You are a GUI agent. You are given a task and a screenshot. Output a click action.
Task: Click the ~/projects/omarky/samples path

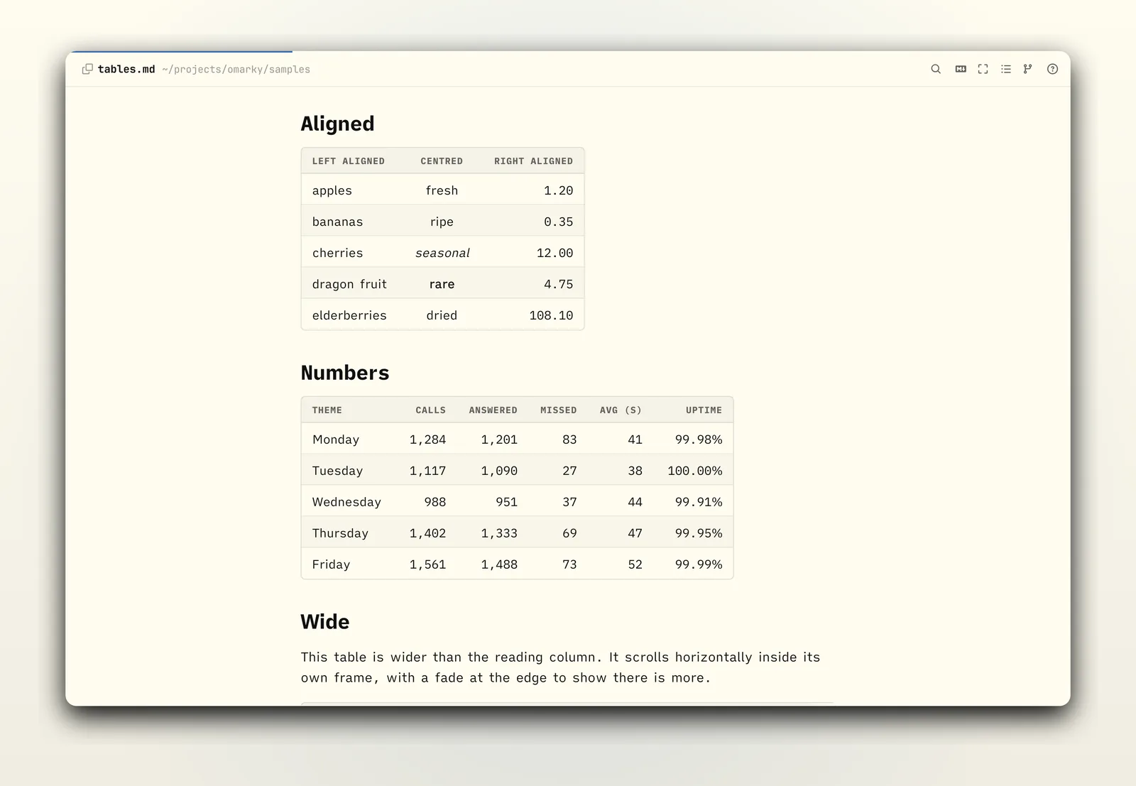(x=236, y=70)
